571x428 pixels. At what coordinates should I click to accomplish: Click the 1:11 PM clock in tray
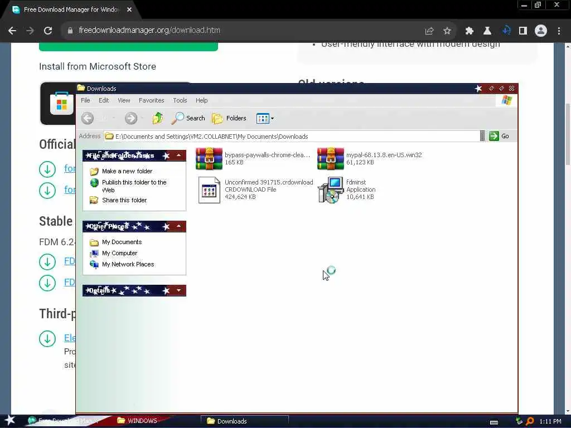[550, 421]
